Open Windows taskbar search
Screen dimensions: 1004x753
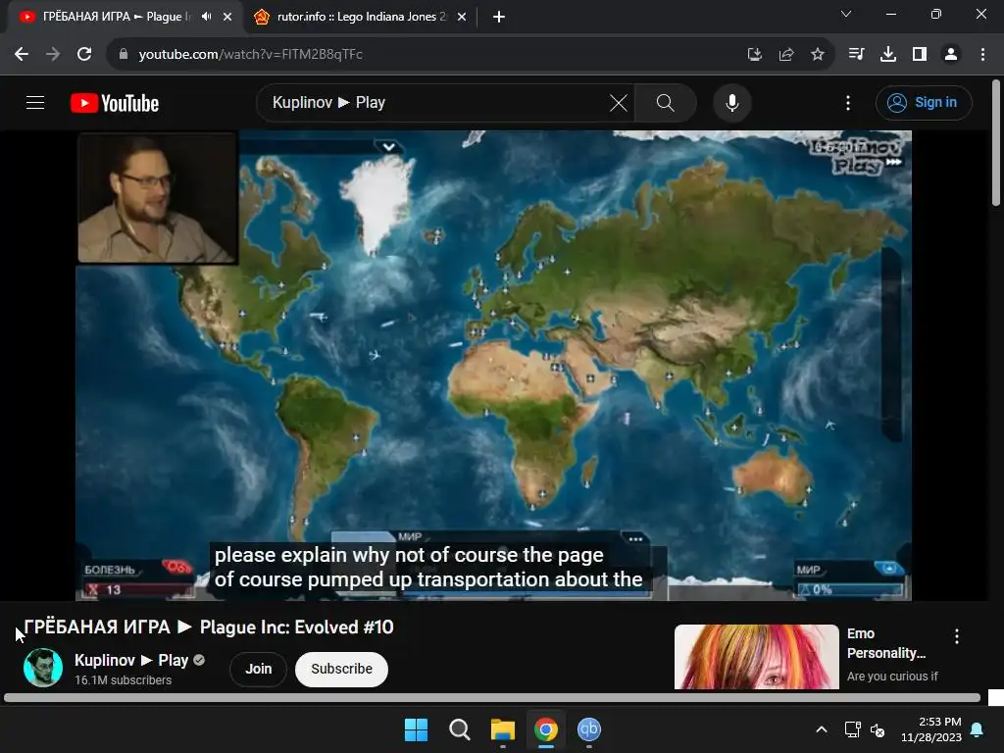pos(459,729)
